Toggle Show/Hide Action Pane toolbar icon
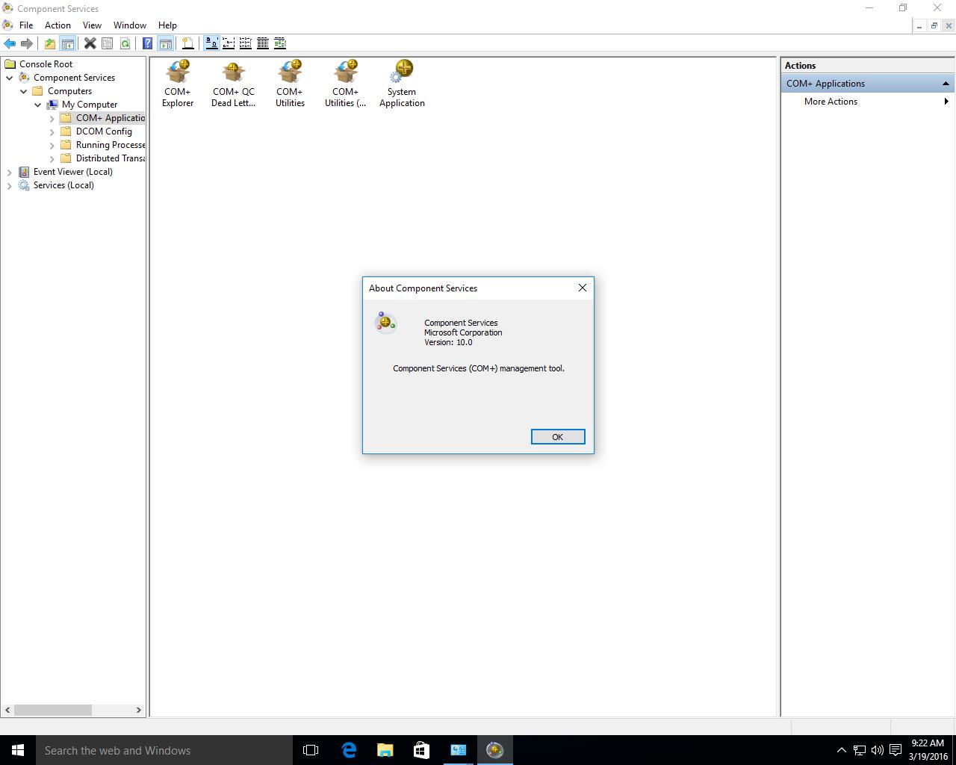 click(165, 43)
